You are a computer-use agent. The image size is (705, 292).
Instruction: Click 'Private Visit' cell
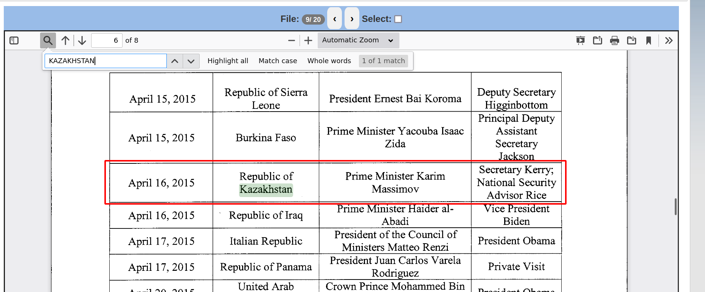[516, 267]
